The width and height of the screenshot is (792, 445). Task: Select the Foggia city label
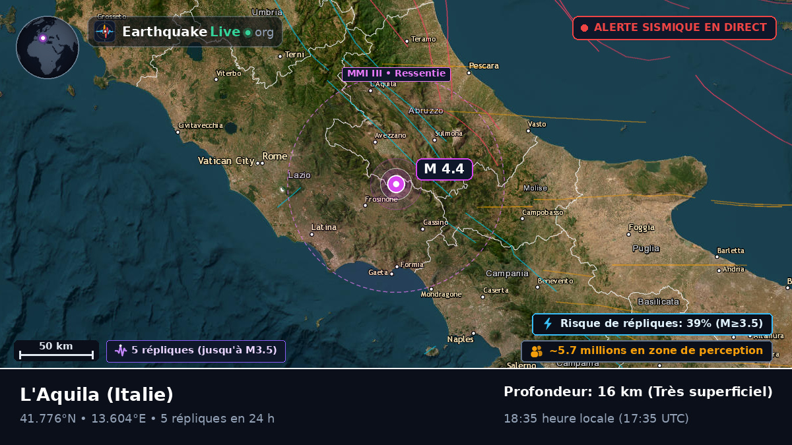point(642,227)
